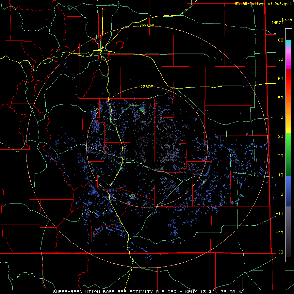This screenshot has height=294, width=294.
Task: Select the -20 value on dBZ scale
Action: click(x=279, y=233)
